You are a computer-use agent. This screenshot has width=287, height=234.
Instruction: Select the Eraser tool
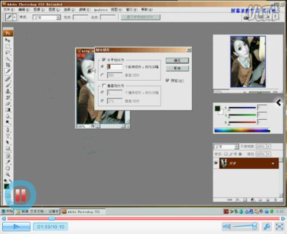click(x=8, y=104)
